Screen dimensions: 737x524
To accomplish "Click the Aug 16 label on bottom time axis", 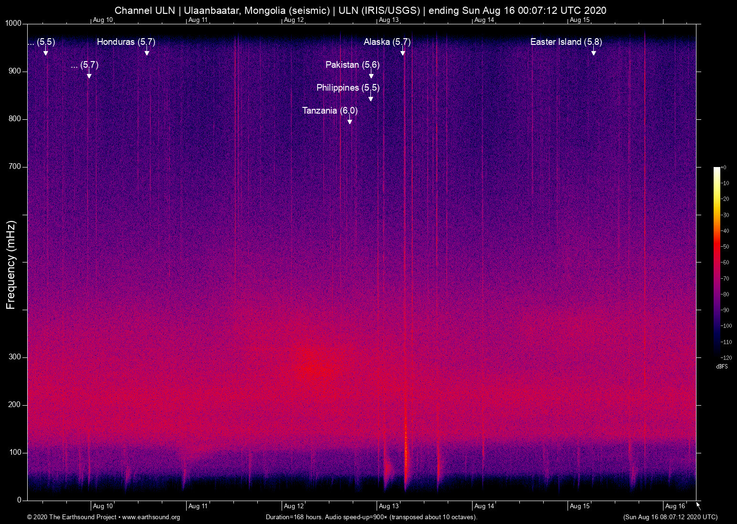I will pyautogui.click(x=675, y=506).
